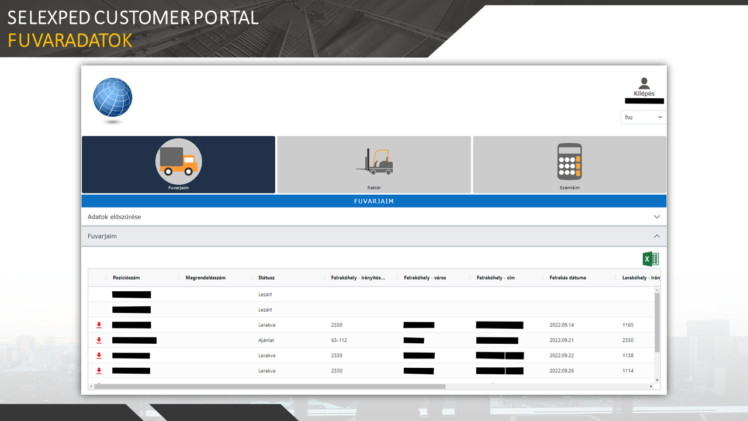The height and width of the screenshot is (421, 748).
Task: Expand the Adatok előszűrése panel
Action: 374,216
